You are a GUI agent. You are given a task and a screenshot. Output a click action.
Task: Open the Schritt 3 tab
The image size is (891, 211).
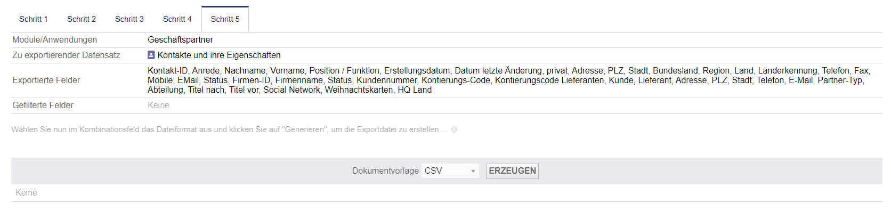(x=129, y=19)
